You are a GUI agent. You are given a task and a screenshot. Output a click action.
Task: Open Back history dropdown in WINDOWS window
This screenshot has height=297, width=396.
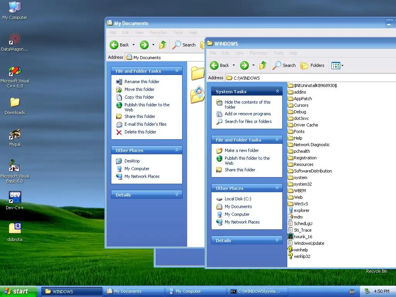[234, 65]
